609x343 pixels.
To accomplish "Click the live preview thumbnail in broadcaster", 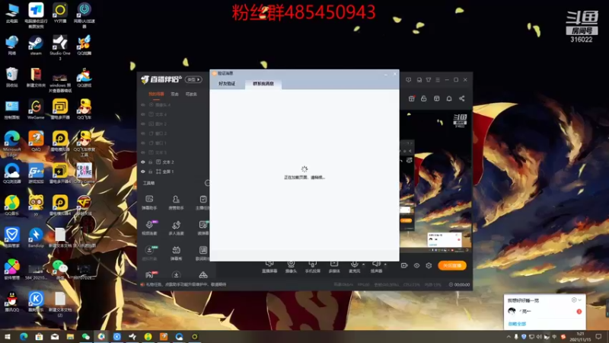I will (435, 181).
